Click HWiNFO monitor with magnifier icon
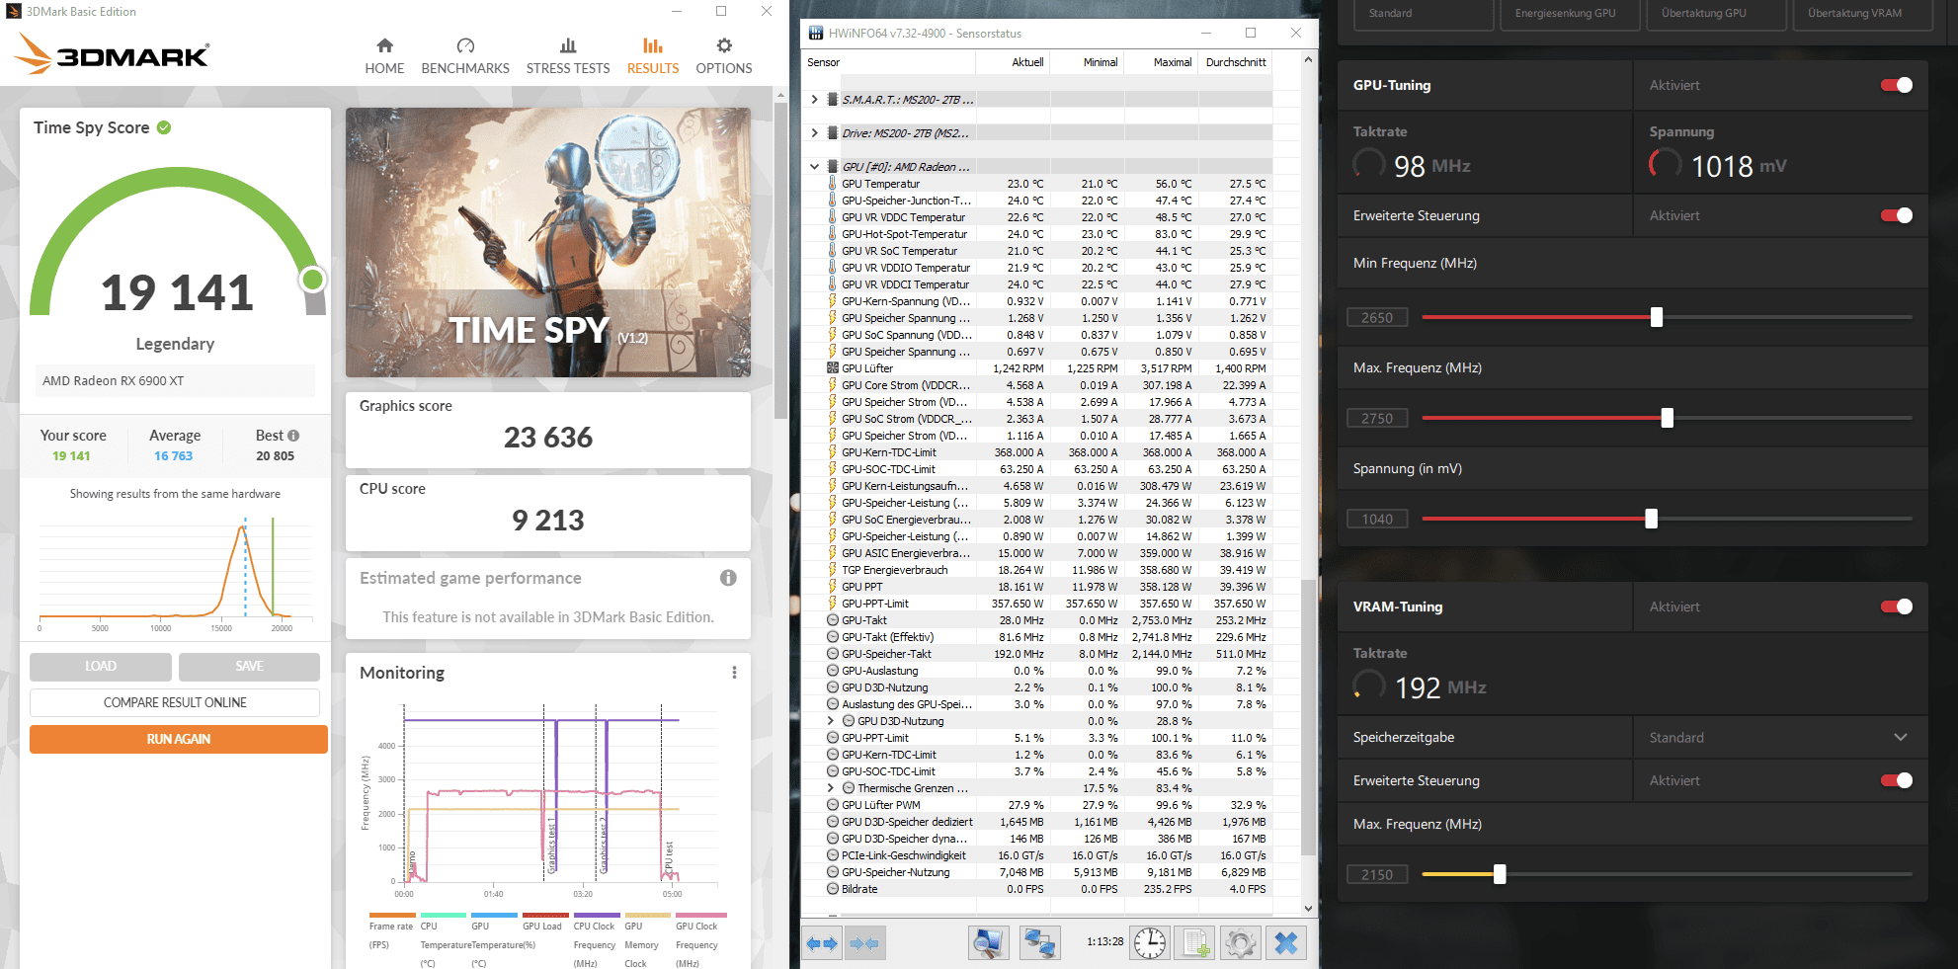This screenshot has height=969, width=1958. coord(987,943)
